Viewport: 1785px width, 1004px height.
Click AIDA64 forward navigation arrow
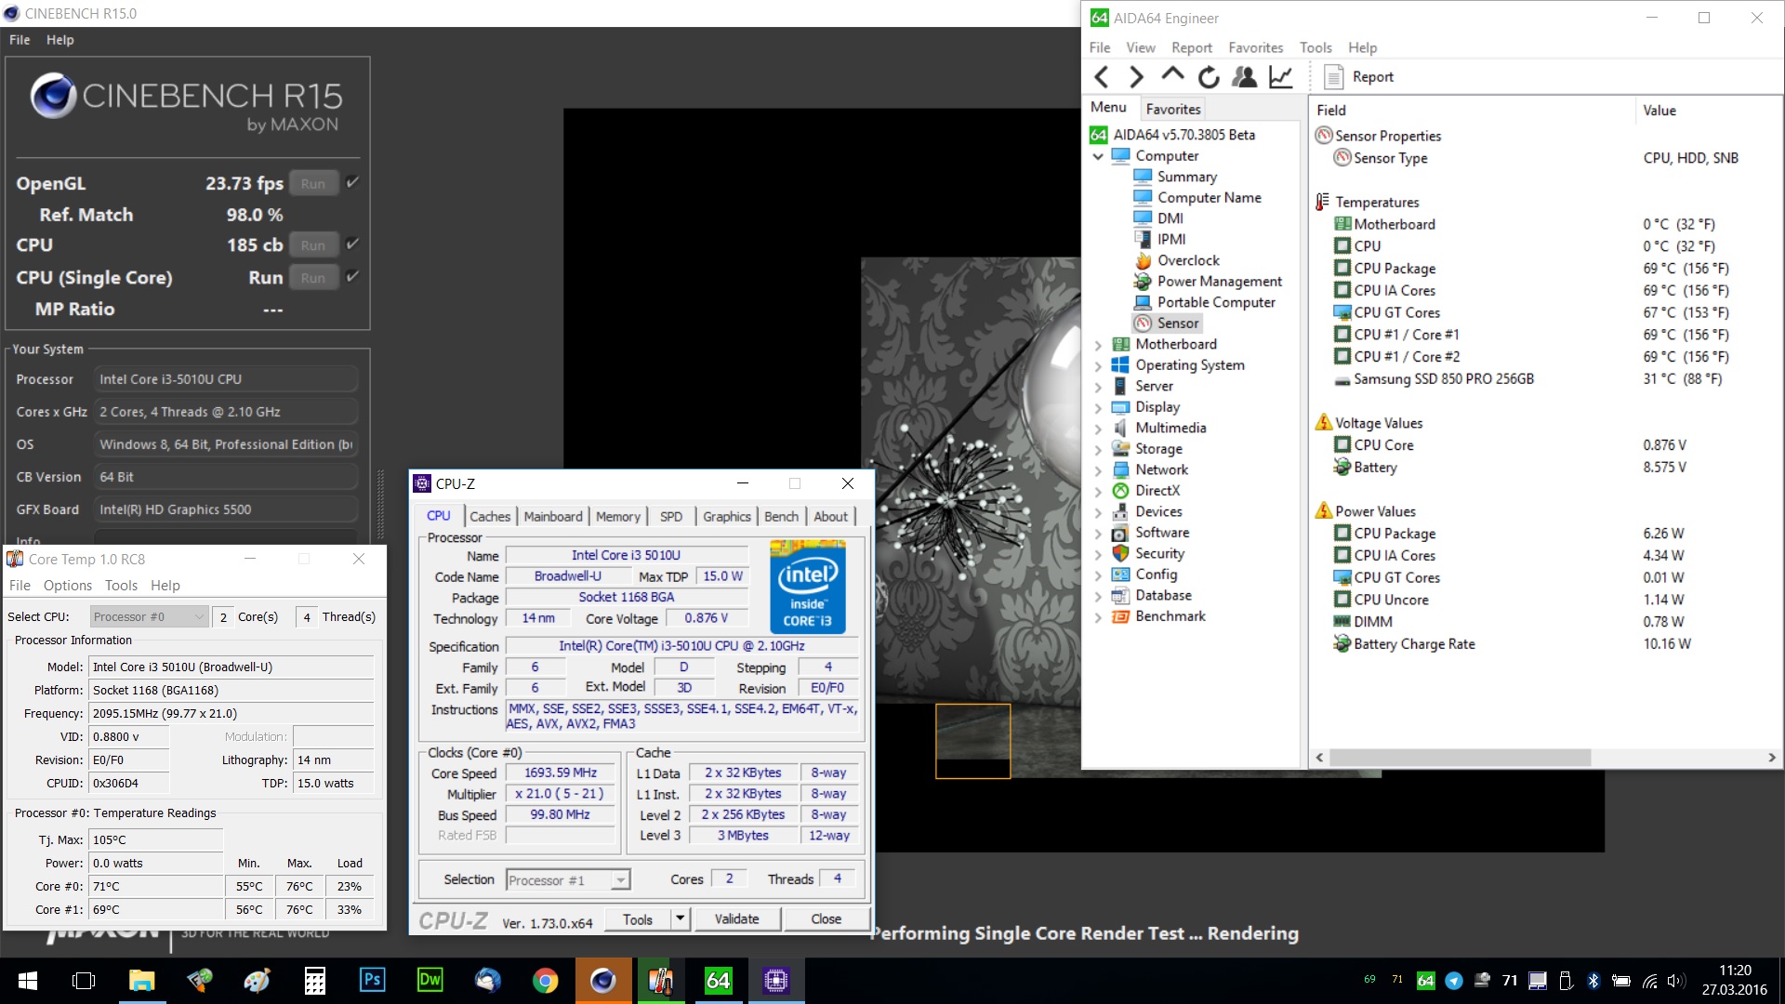click(x=1136, y=77)
